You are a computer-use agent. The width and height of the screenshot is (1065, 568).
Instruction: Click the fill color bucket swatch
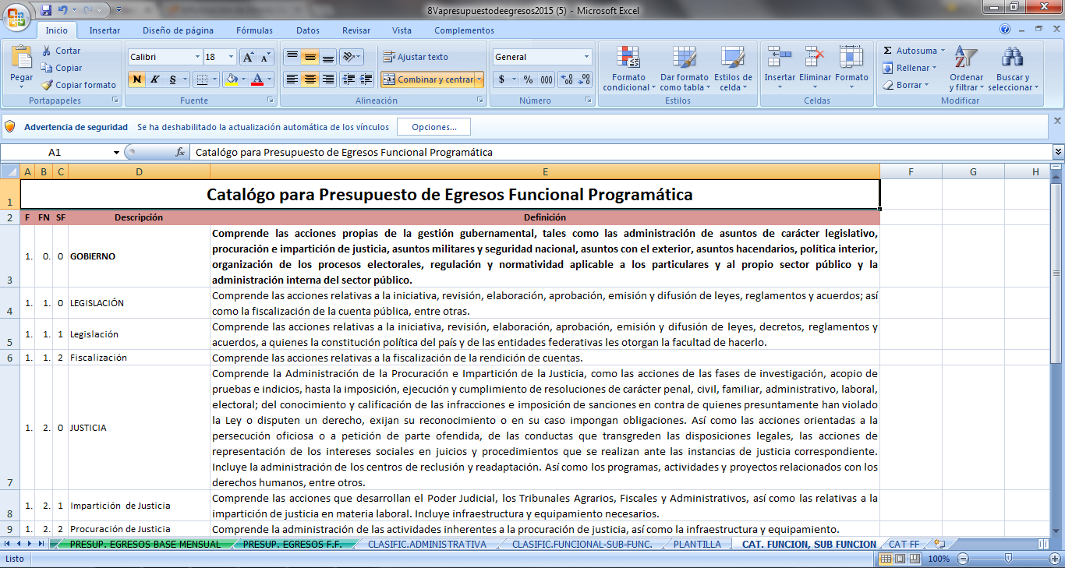231,79
